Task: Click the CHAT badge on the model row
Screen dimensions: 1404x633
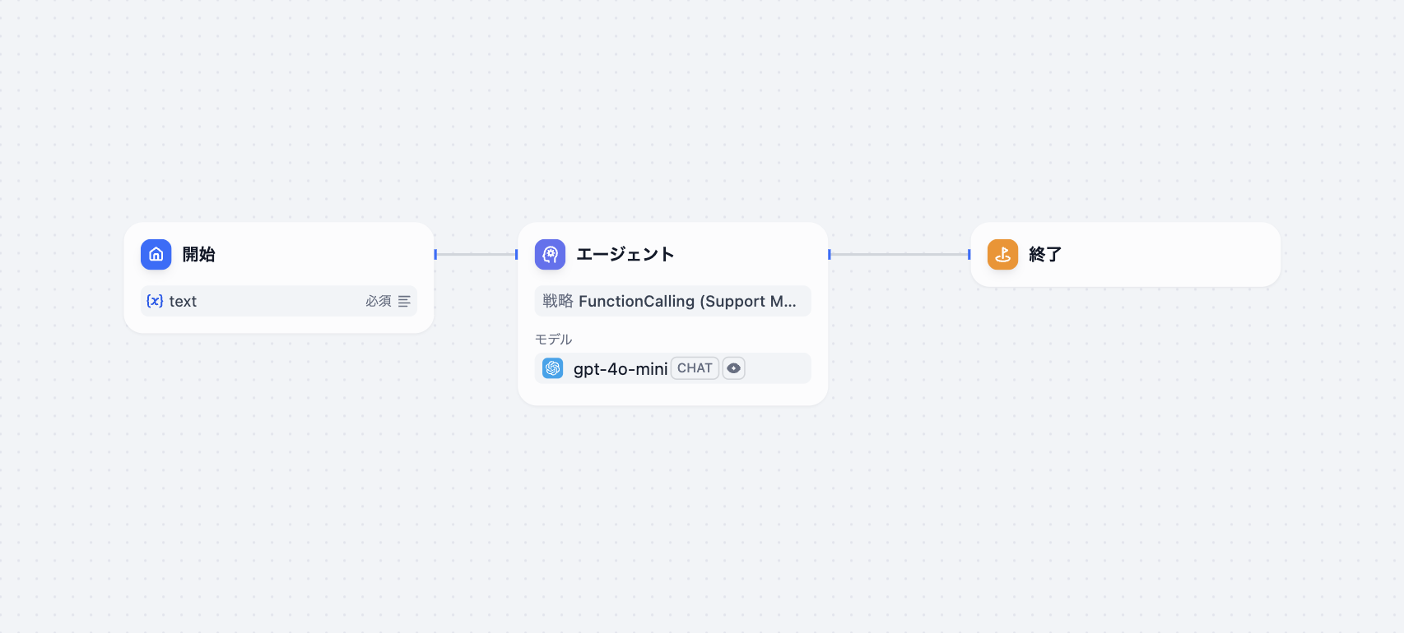Action: point(695,368)
